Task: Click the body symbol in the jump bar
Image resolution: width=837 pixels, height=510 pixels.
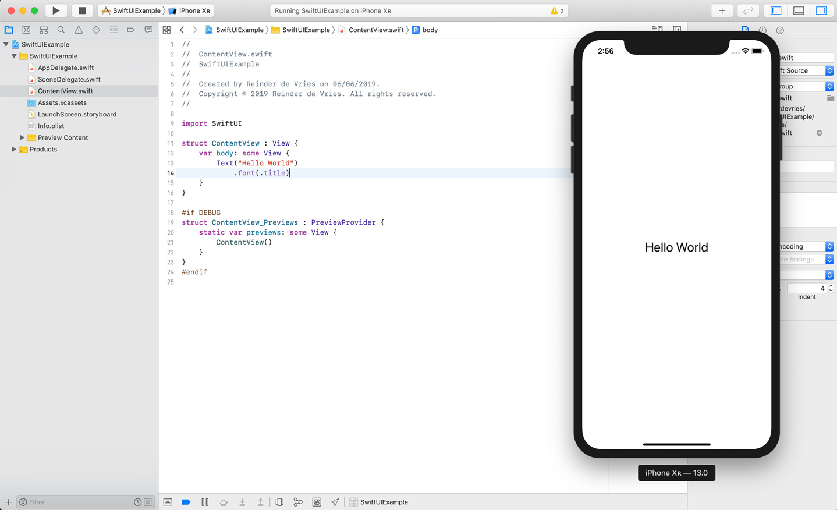Action: 425,30
